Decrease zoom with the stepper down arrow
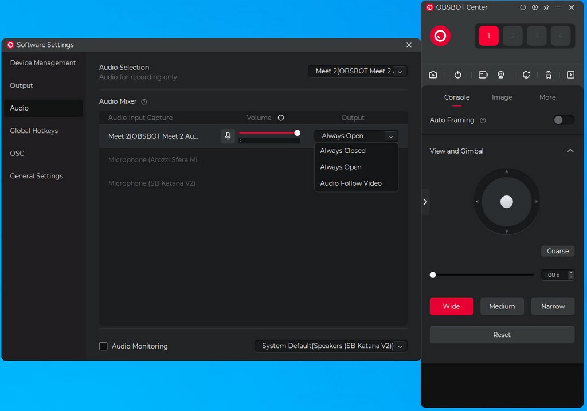587x411 pixels. [571, 277]
